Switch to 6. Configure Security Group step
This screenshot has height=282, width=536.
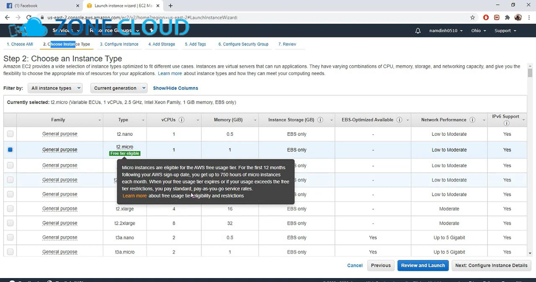[x=243, y=44]
